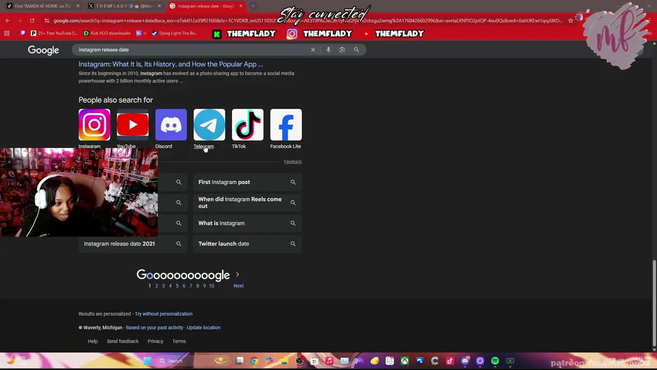This screenshot has height=370, width=657.
Task: Open the Privacy footer link
Action: (156, 341)
